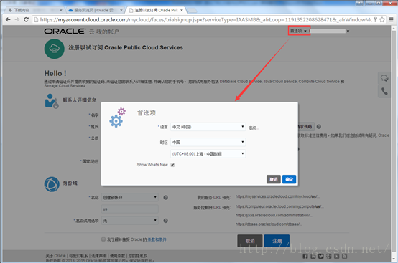398x263 pixels.
Task: Click 确定 in the preferences dialog
Action: click(289, 179)
